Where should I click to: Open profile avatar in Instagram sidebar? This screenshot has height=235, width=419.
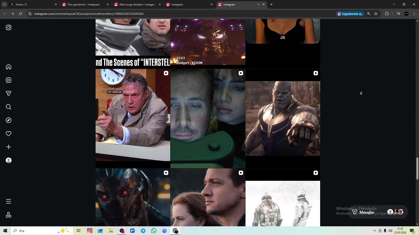pos(9,160)
